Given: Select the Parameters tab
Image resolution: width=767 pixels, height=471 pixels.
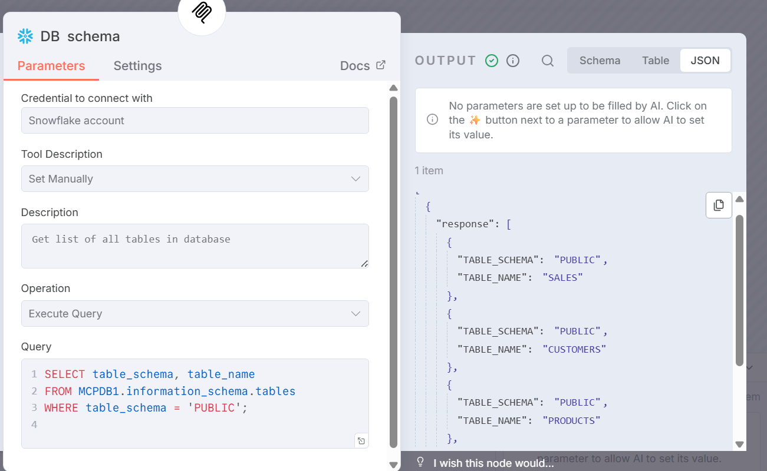Looking at the screenshot, I should pos(51,66).
